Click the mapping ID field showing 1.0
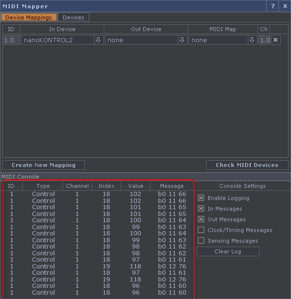Screen dimensions: 291x299 (x=10, y=40)
